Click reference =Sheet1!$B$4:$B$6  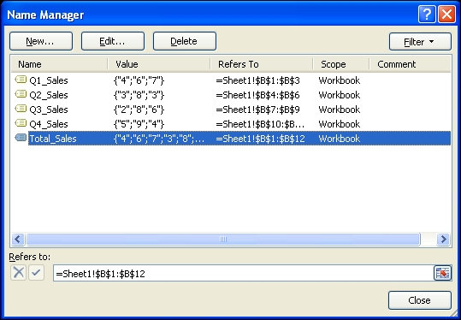click(257, 95)
